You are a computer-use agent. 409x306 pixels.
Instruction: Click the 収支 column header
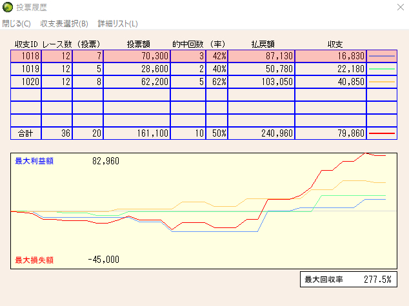[x=335, y=44]
